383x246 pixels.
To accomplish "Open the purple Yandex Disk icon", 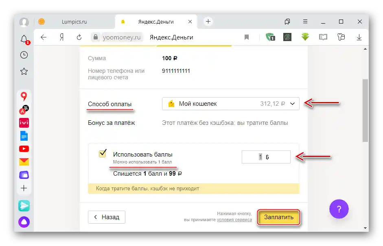I will (24, 175).
